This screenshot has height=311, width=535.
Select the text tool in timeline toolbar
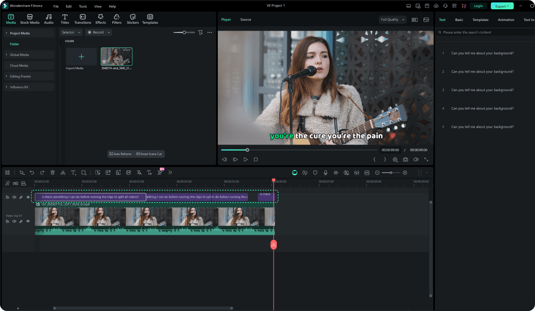(x=73, y=172)
